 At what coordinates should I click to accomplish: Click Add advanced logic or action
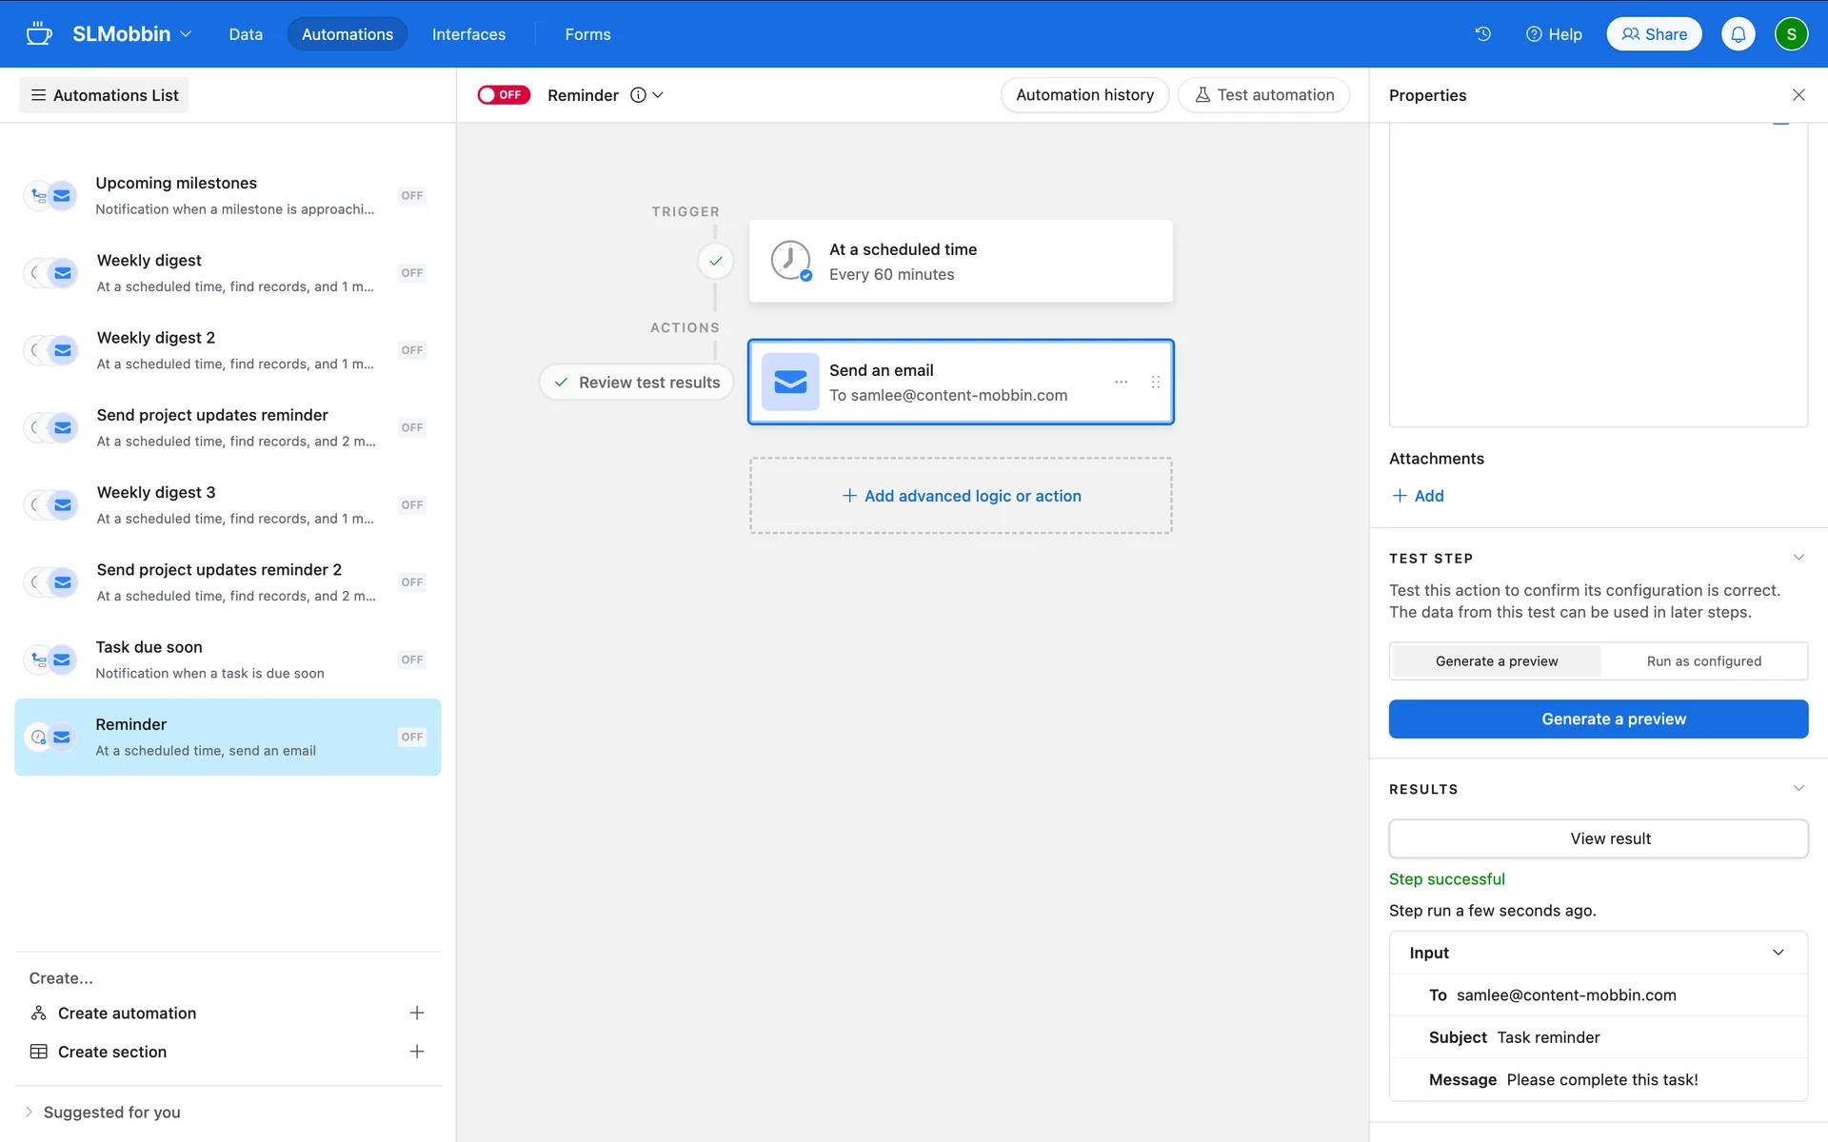coord(961,496)
